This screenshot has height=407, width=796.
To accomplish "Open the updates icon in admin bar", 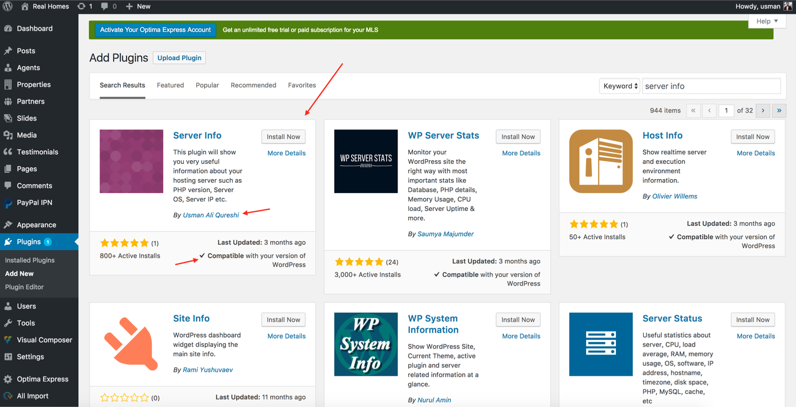I will click(x=81, y=6).
